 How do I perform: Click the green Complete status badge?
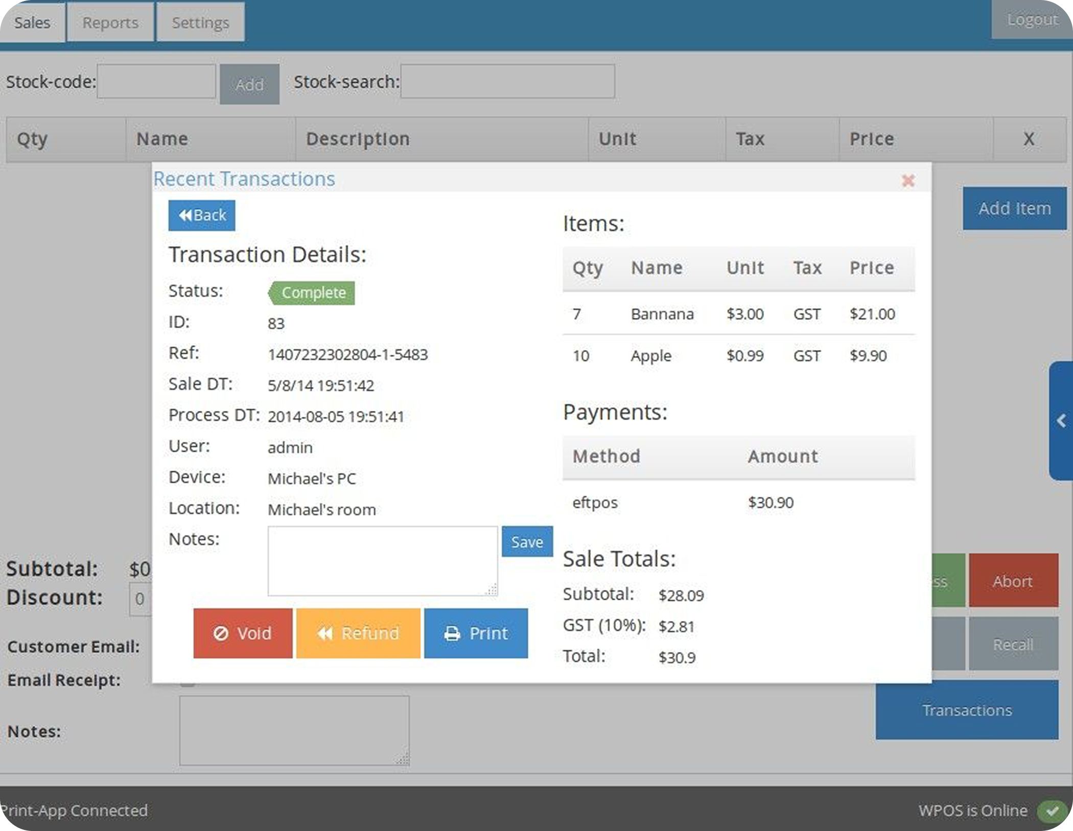pos(312,292)
